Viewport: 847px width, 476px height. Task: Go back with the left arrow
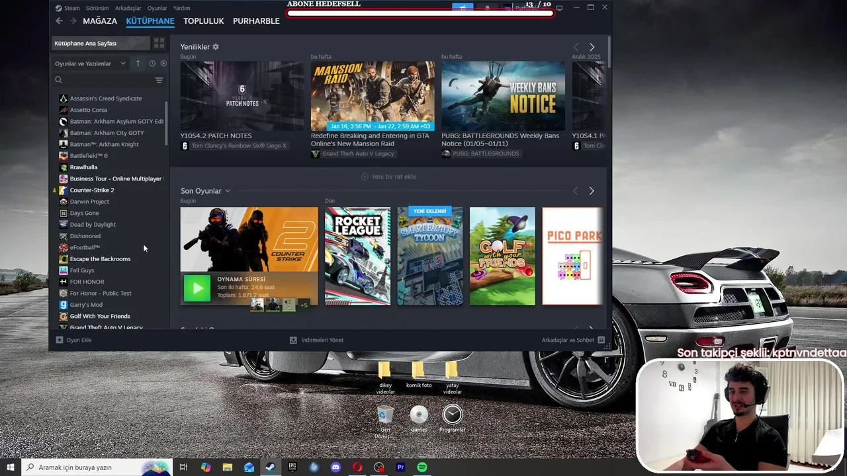pyautogui.click(x=59, y=21)
